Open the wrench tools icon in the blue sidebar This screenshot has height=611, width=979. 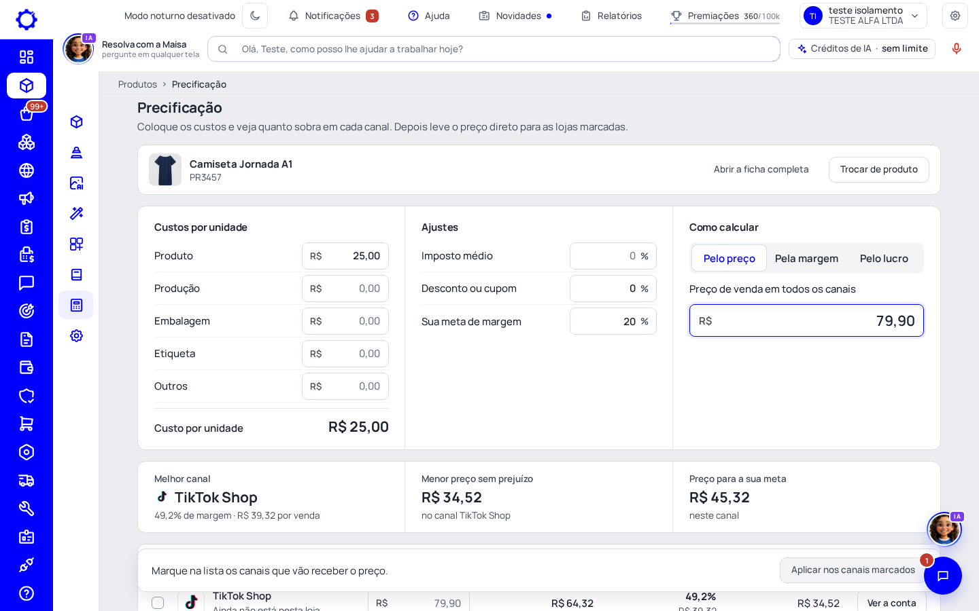tap(27, 508)
